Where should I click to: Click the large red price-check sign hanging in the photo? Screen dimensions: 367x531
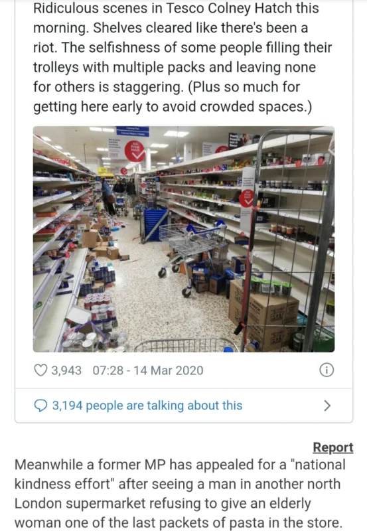pyautogui.click(x=135, y=151)
